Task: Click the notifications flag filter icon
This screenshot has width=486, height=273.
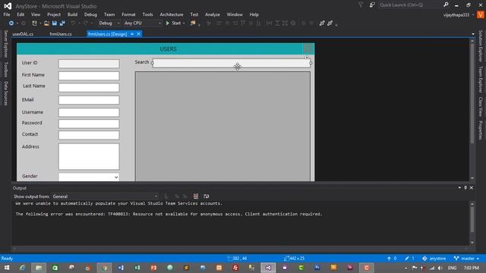Action: pos(361,5)
